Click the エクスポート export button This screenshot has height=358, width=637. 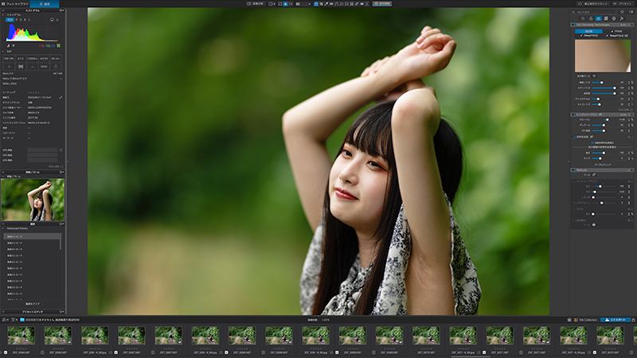click(615, 320)
